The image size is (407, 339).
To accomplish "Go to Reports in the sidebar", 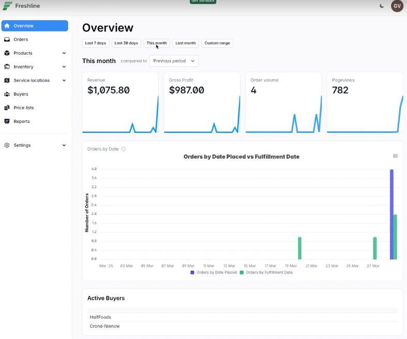I will coord(22,121).
